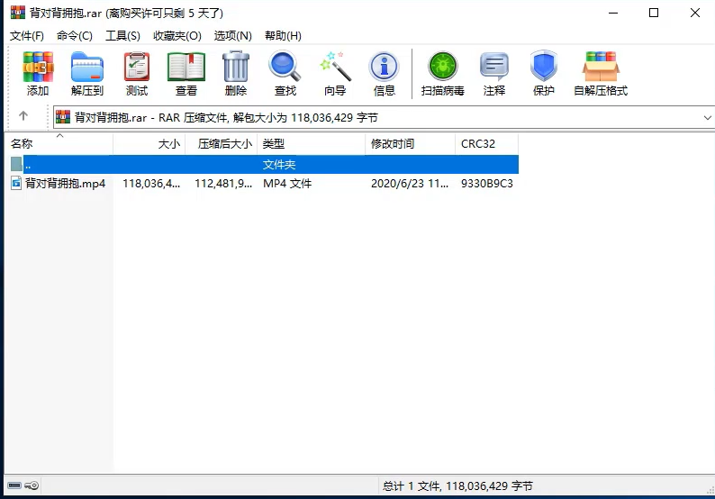
Task: Open the 收藏夹(O) favorites menu
Action: 177,36
